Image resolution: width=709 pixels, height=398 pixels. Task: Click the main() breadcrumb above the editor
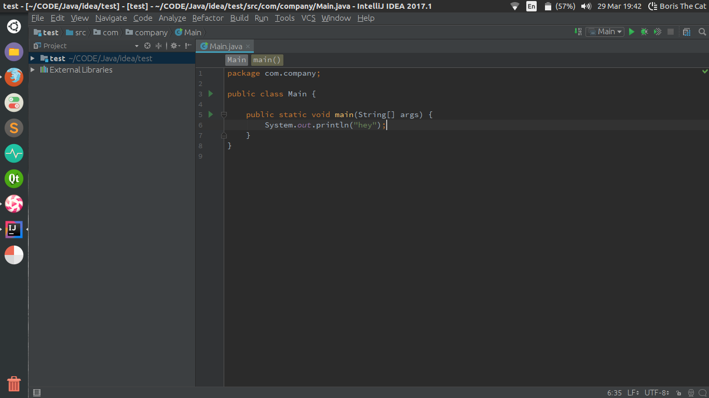click(267, 60)
